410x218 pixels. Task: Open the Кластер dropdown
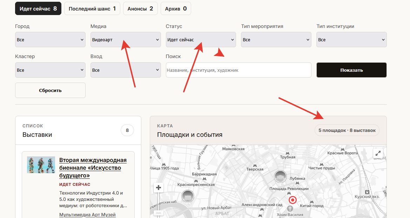[50, 70]
